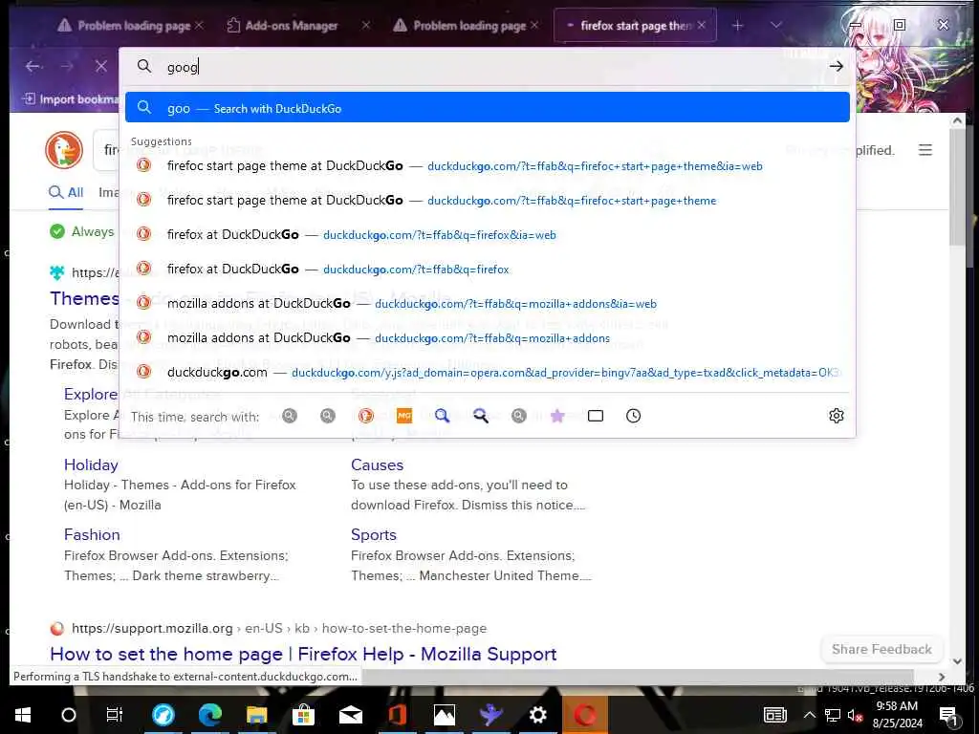Screen dimensions: 979x734
Task: Select the blue magnifier one-off search engine
Action: 442,416
